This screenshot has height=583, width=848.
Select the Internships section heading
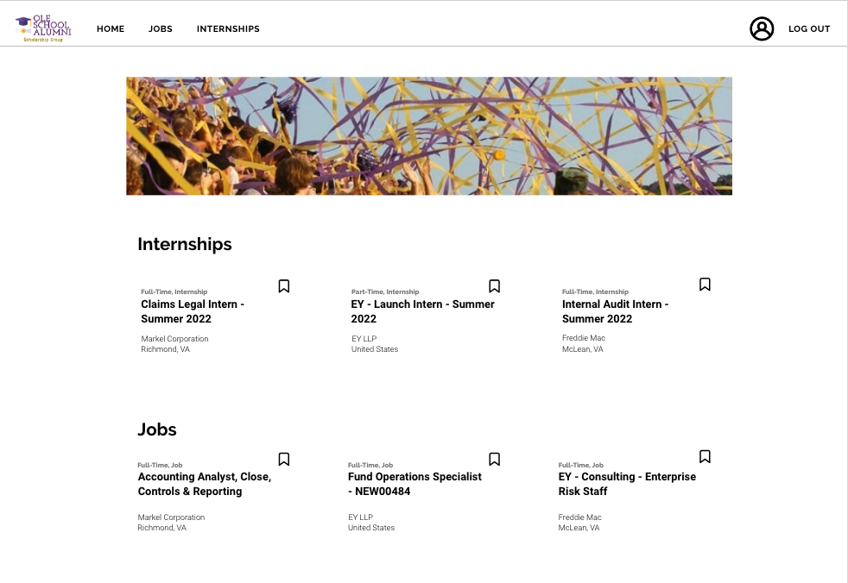[185, 244]
